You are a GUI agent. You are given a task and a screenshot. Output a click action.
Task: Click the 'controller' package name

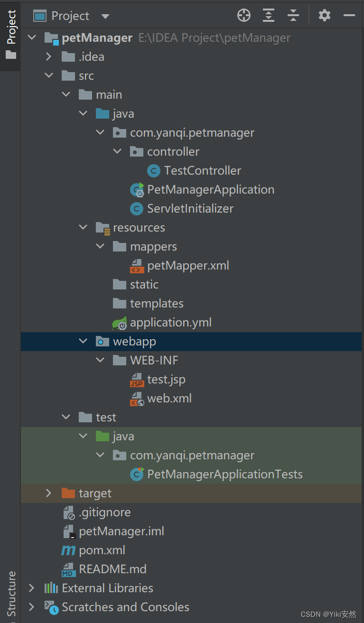pyautogui.click(x=173, y=151)
